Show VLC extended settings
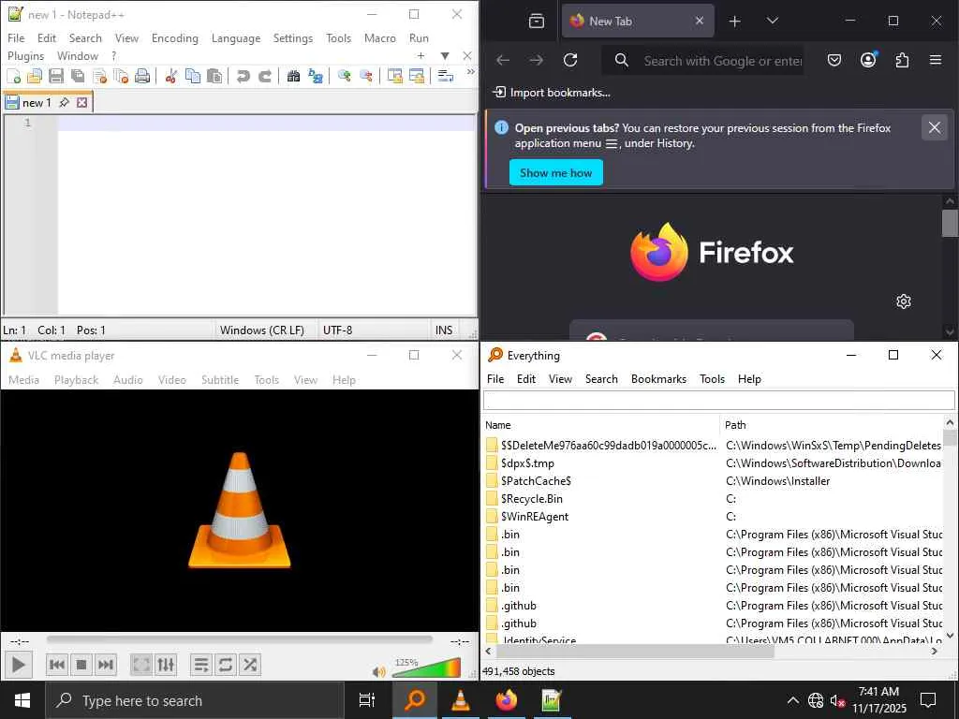Screen dimensions: 959x719 coord(166,665)
